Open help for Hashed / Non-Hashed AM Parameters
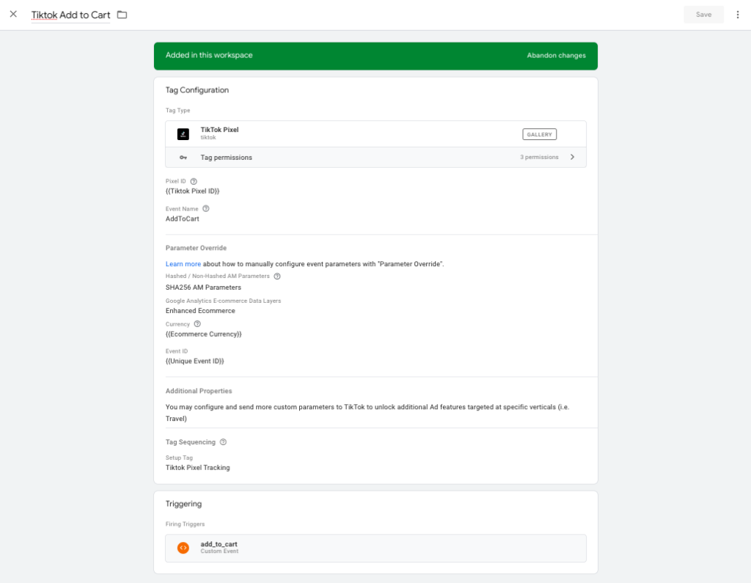The width and height of the screenshot is (751, 583). point(277,276)
